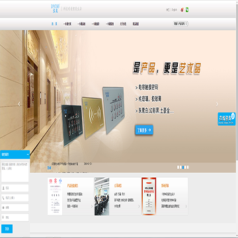Open the red Weibo icon in header
Screen dimensions: 238x238
click(182, 10)
